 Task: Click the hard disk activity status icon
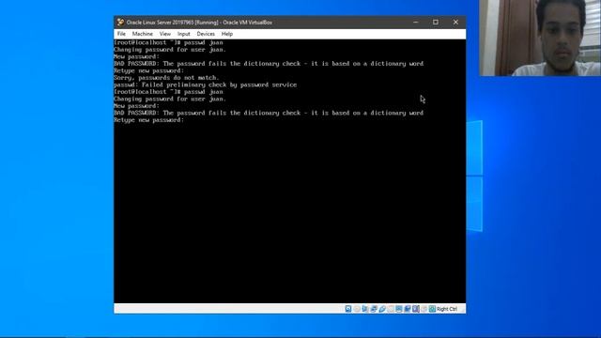tap(348, 309)
